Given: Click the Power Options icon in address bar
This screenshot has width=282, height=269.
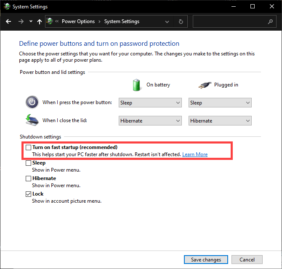Looking at the screenshot, I should [50, 21].
